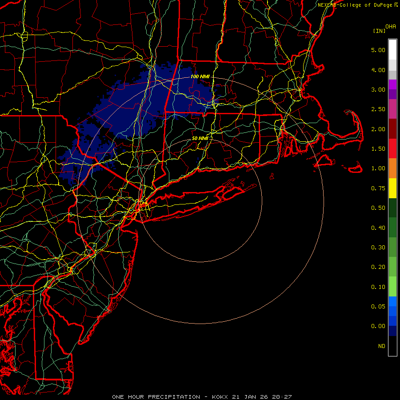Select the orange legend color swatch
This screenshot has width=400, height=400.
tap(392, 168)
